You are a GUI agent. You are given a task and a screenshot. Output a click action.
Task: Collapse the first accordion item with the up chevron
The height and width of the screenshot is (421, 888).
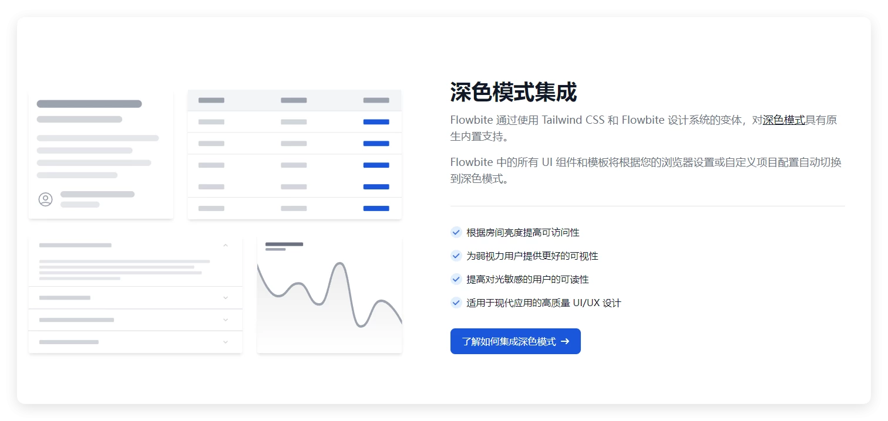coord(226,245)
